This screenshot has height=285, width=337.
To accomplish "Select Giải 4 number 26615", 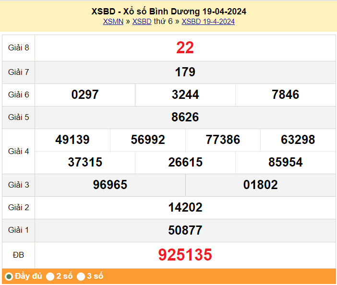I will (x=185, y=162).
